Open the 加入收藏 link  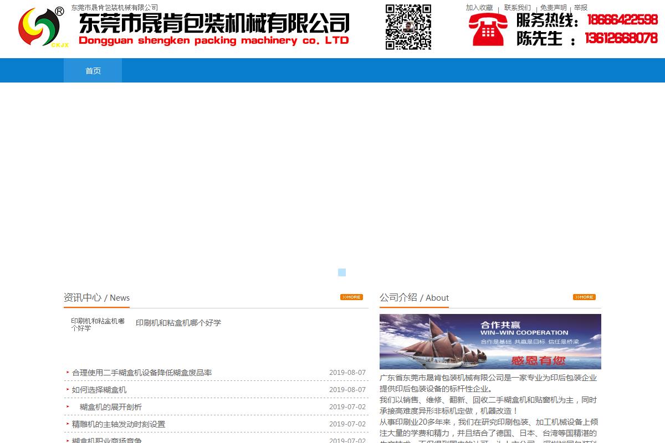tap(479, 8)
